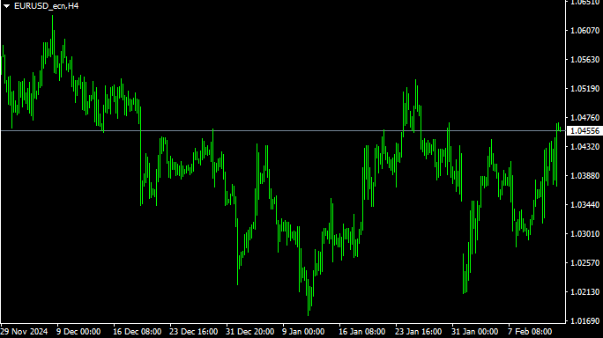Select the 1.03440 price level
Image resolution: width=603 pixels, height=338 pixels.
click(x=584, y=205)
